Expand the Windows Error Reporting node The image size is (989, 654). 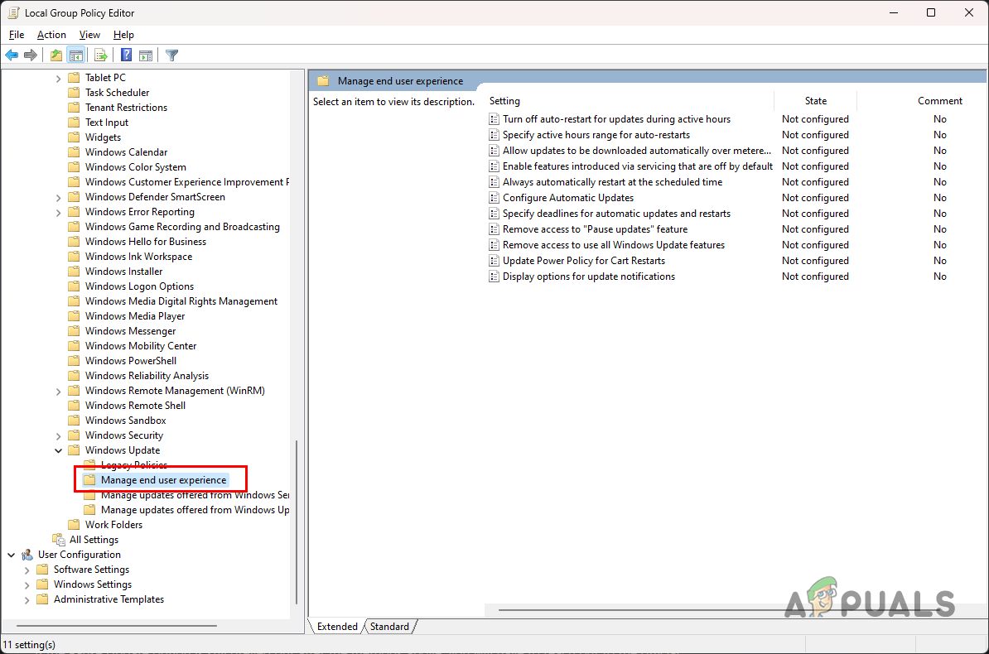coord(58,213)
